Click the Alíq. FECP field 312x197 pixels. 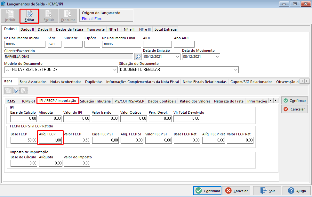(x=51, y=140)
